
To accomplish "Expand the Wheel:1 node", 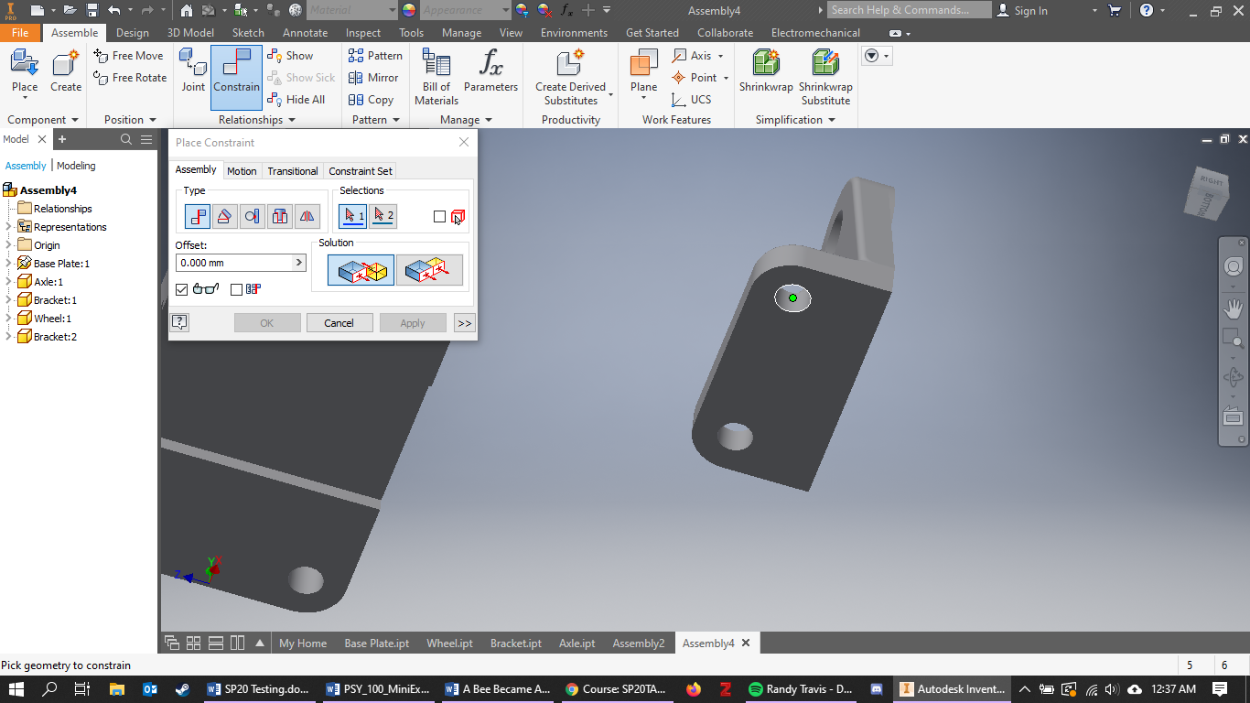I will pos(8,319).
